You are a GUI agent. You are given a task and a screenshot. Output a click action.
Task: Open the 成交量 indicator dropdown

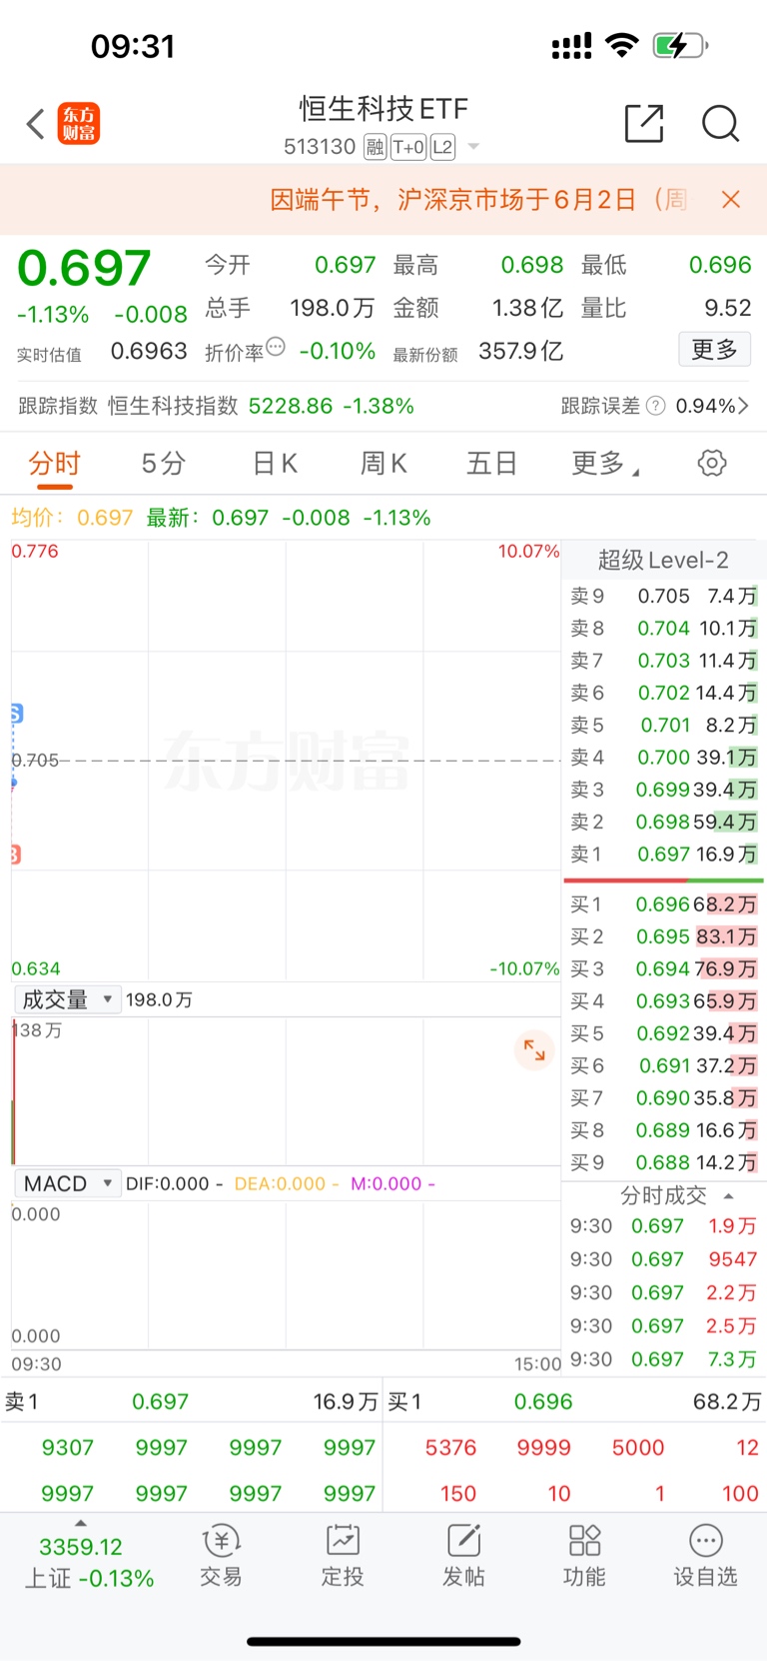click(67, 999)
